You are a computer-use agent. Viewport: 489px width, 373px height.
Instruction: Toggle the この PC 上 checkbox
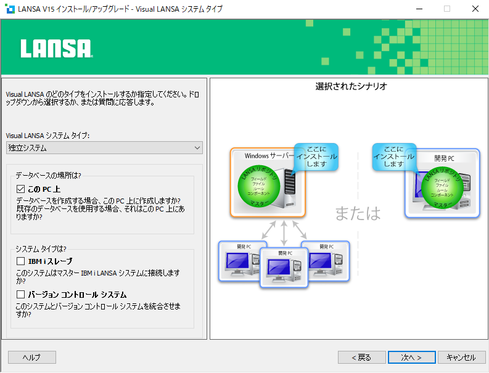coord(20,189)
